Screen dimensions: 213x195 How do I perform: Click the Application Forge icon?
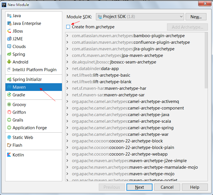click(x=9, y=128)
